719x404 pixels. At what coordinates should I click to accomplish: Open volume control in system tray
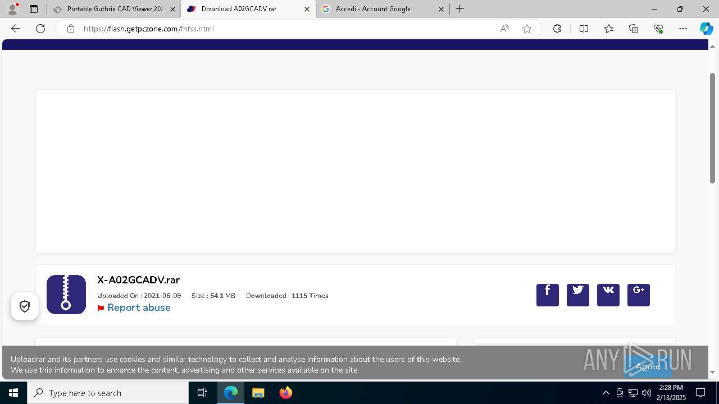(647, 393)
